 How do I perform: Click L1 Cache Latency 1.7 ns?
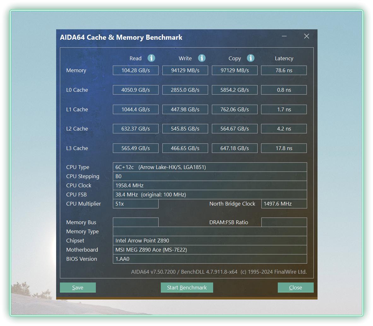pos(284,109)
